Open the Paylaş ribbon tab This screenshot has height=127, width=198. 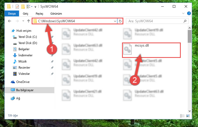(x=39, y=14)
